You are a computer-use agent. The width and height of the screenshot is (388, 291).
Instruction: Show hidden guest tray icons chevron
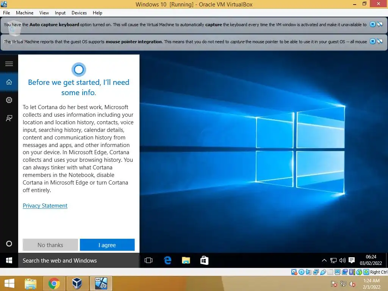click(x=324, y=260)
